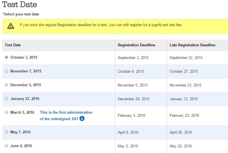The width and height of the screenshot is (228, 153).
Task: Select the October 3, 2015 radio button
Action: [6, 57]
